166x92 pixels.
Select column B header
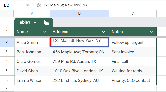pyautogui.click(x=79, y=13)
